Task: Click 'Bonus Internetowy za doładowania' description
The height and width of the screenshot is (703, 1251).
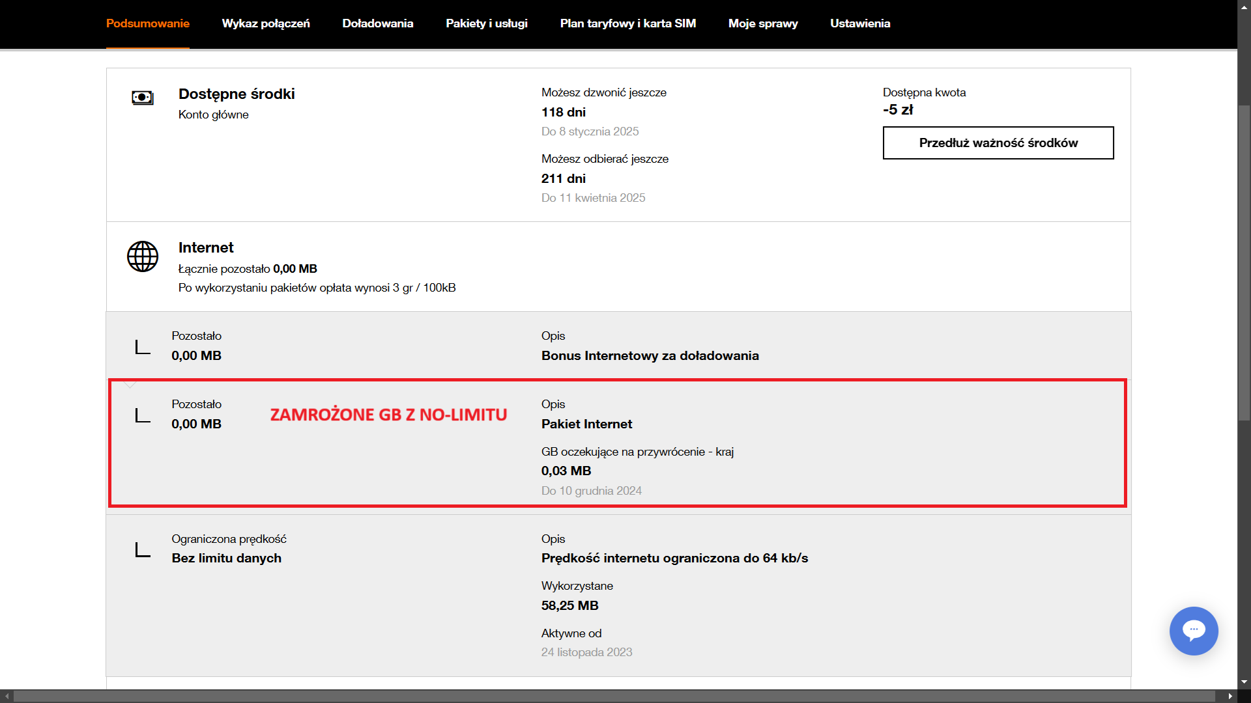Action: [x=650, y=355]
